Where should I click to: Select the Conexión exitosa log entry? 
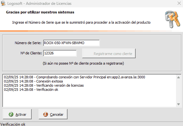[33, 81]
